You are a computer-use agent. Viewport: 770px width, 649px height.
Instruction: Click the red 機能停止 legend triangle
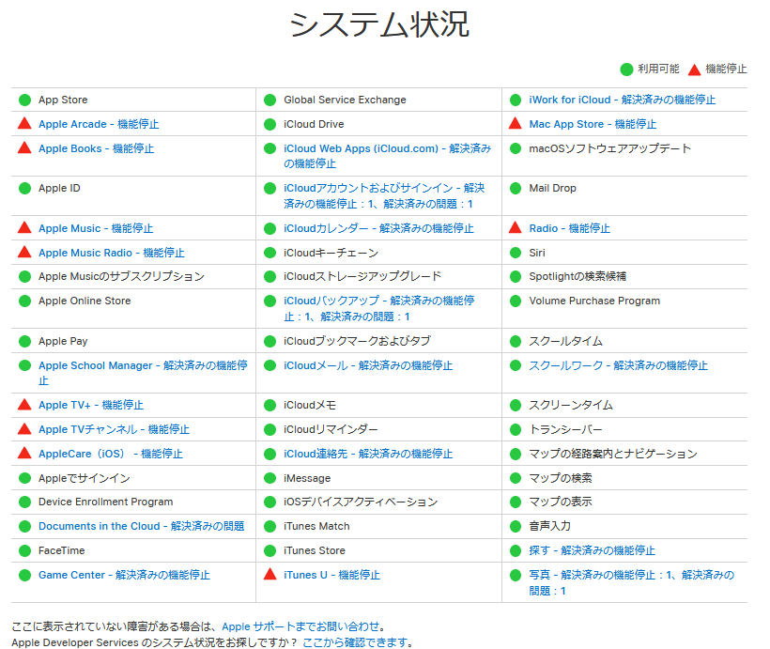[694, 70]
